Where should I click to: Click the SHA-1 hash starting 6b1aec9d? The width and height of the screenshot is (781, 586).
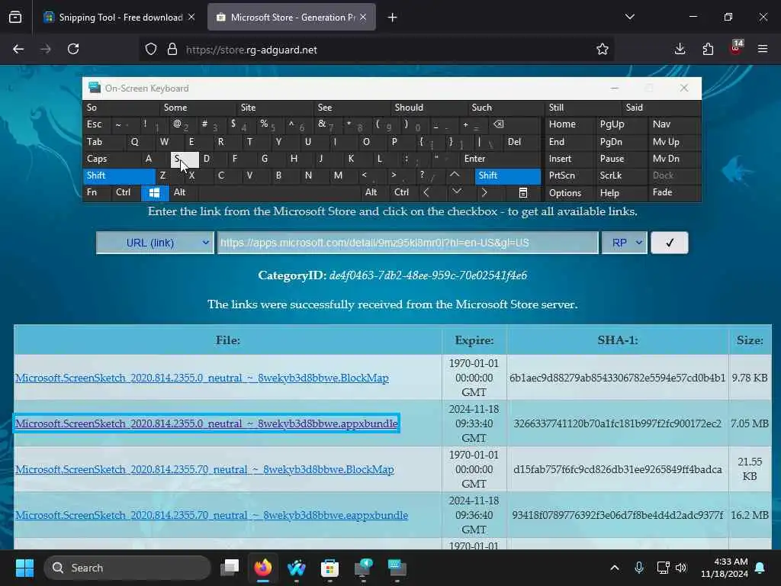click(617, 378)
